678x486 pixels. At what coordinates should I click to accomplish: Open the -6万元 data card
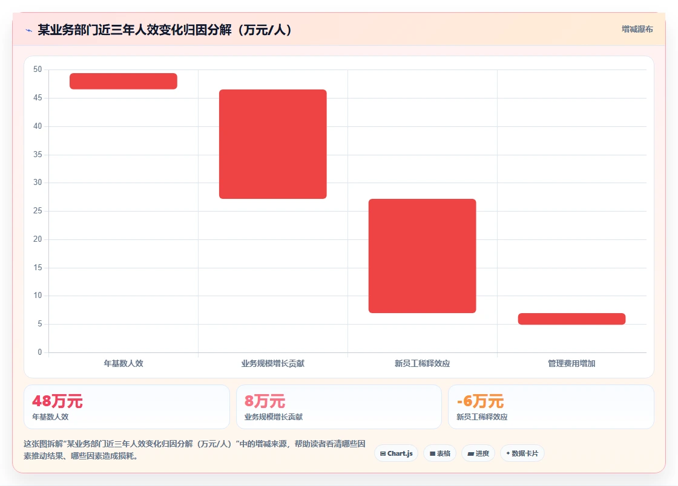[551, 407]
